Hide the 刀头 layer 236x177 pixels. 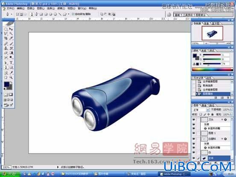pos(194,120)
